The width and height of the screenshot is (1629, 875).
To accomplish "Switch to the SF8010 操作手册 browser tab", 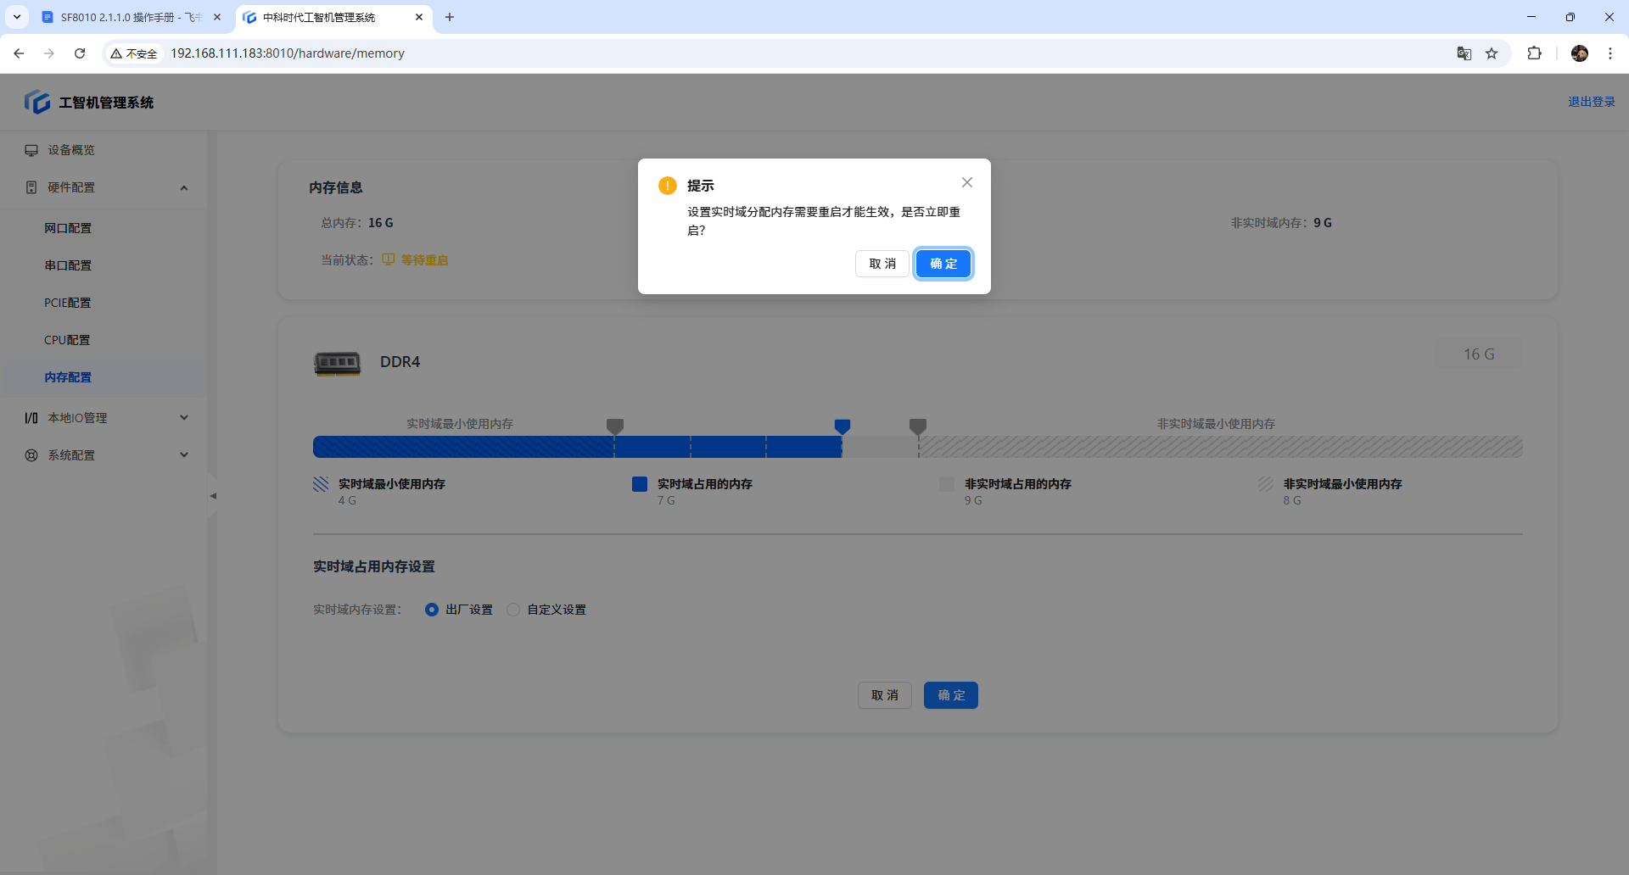I will click(x=131, y=17).
